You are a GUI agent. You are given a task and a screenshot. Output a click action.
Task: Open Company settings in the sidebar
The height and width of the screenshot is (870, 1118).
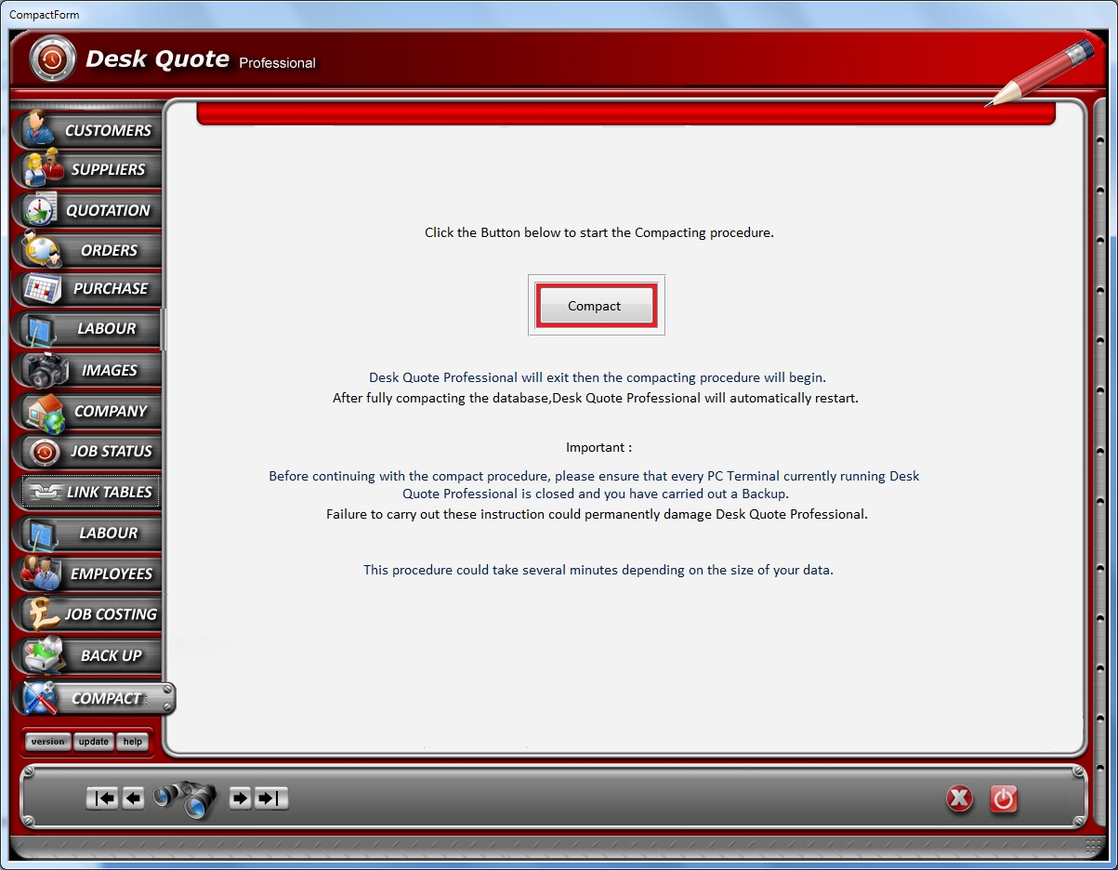pyautogui.click(x=87, y=411)
